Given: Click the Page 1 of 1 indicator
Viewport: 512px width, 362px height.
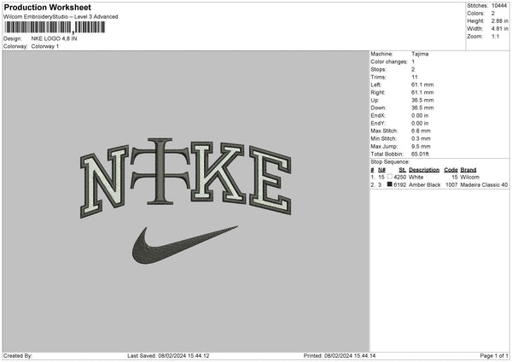Looking at the screenshot, I should click(494, 356).
